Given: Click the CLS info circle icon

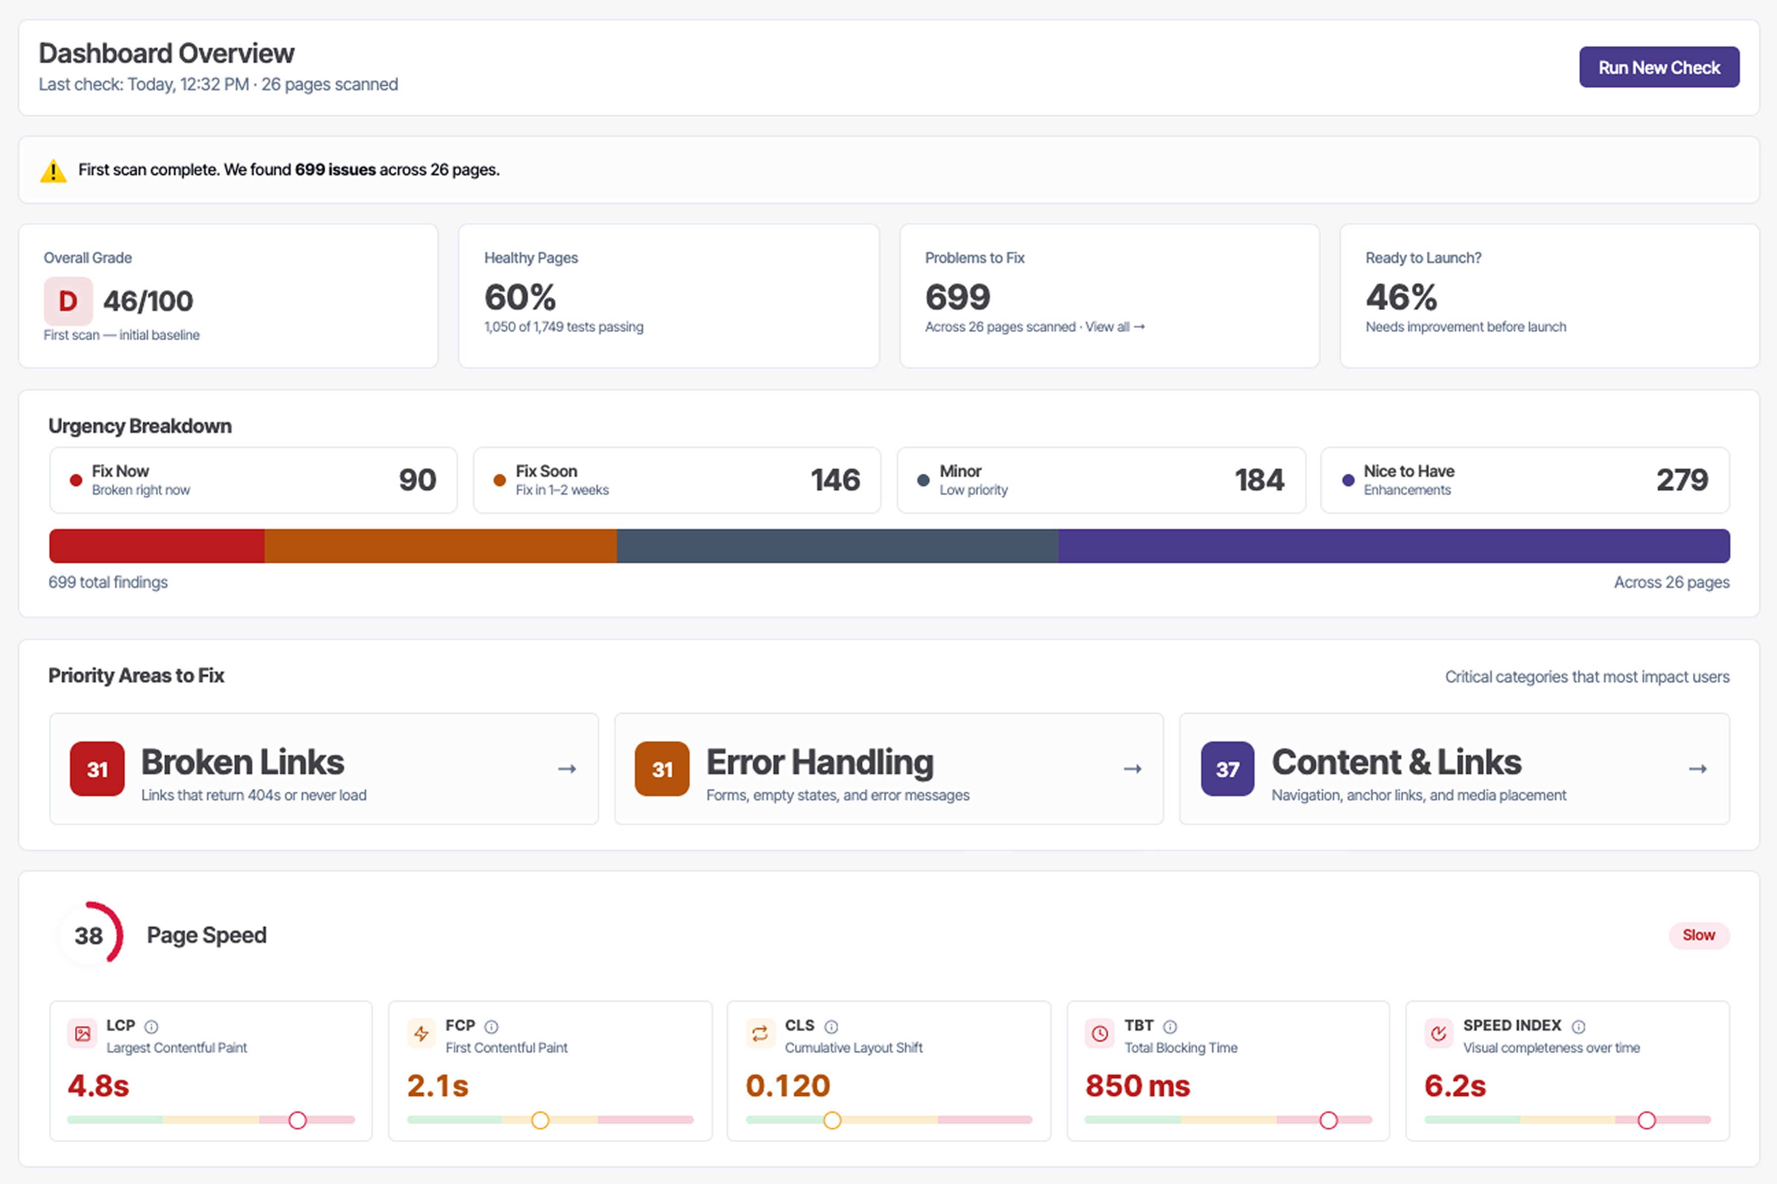Looking at the screenshot, I should tap(832, 1026).
